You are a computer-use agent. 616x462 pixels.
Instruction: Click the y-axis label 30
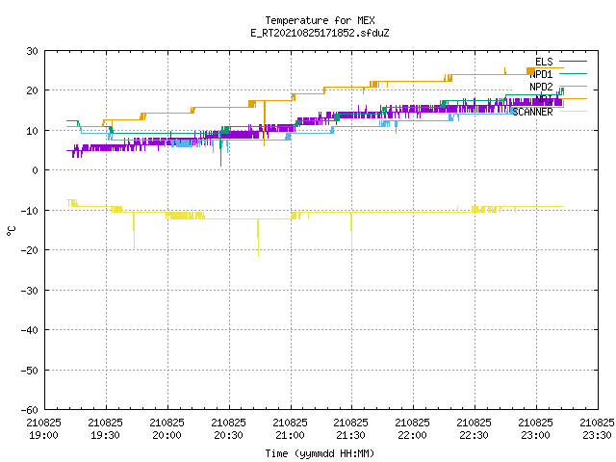[x=32, y=51]
